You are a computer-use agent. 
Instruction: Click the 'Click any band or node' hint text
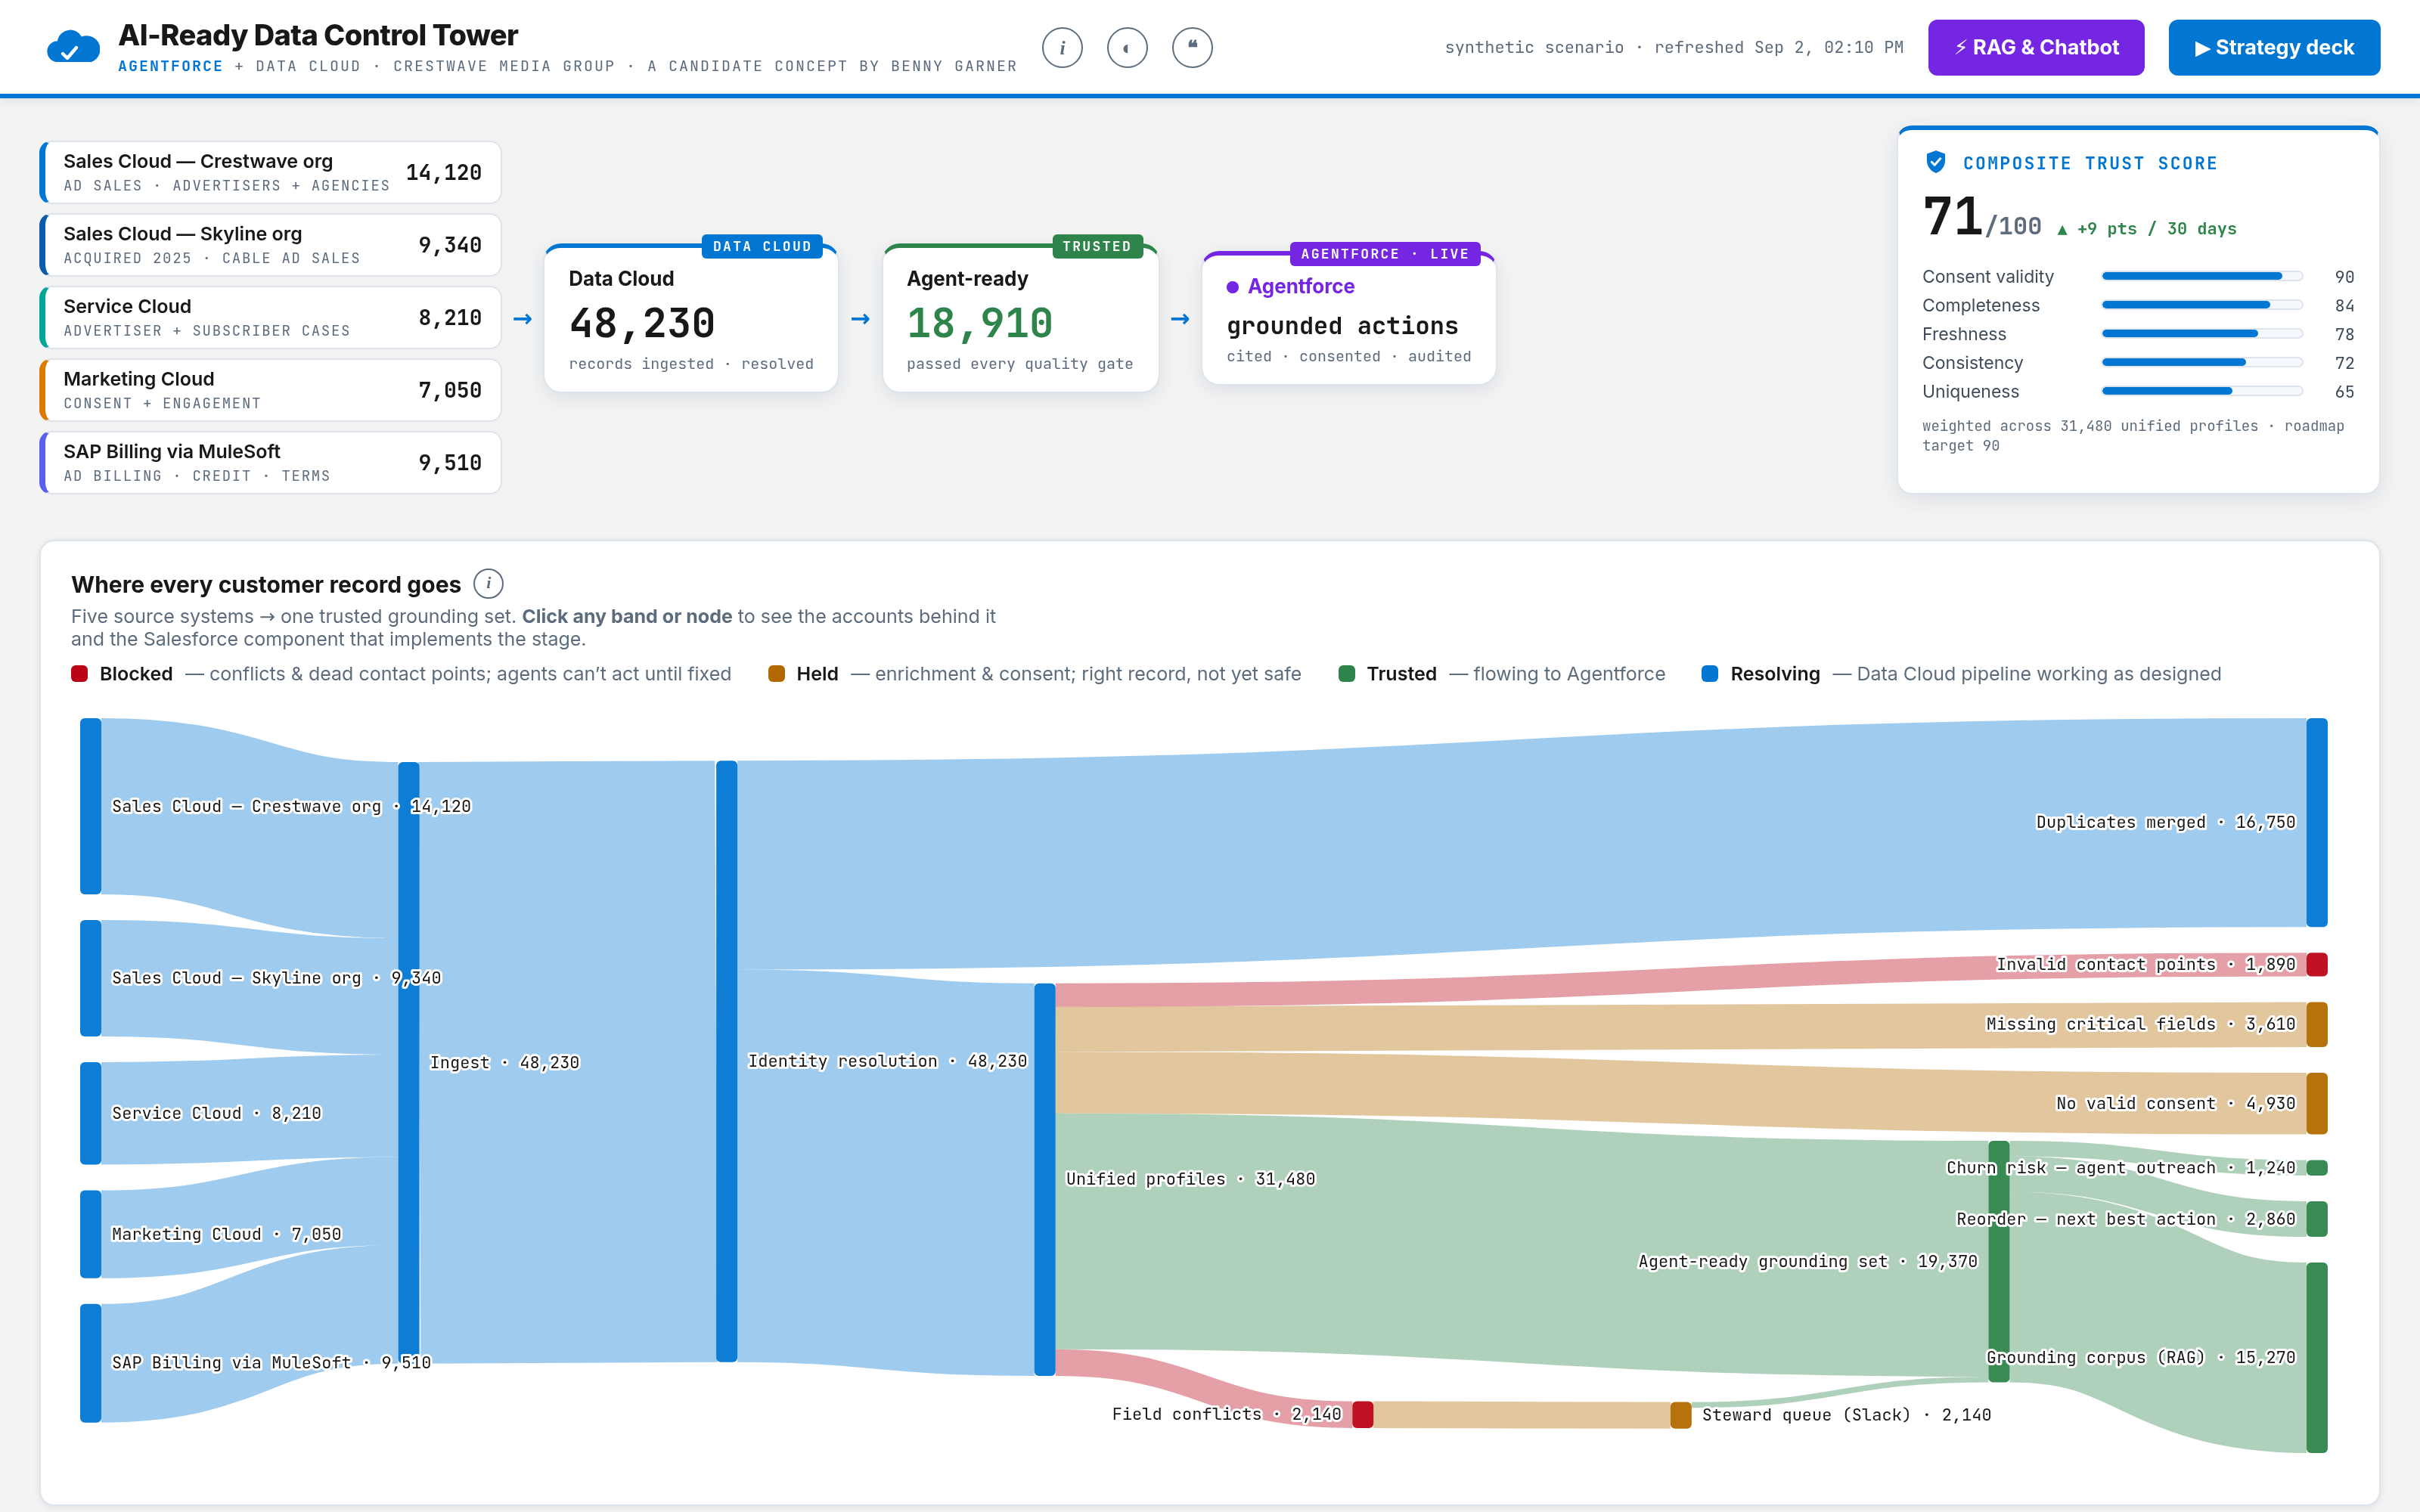(x=627, y=616)
